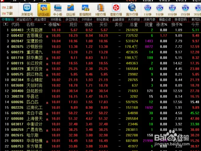Viewport: 201px width, 151px height.
Task: Select stock row 皖江物流
Action: tap(100, 74)
